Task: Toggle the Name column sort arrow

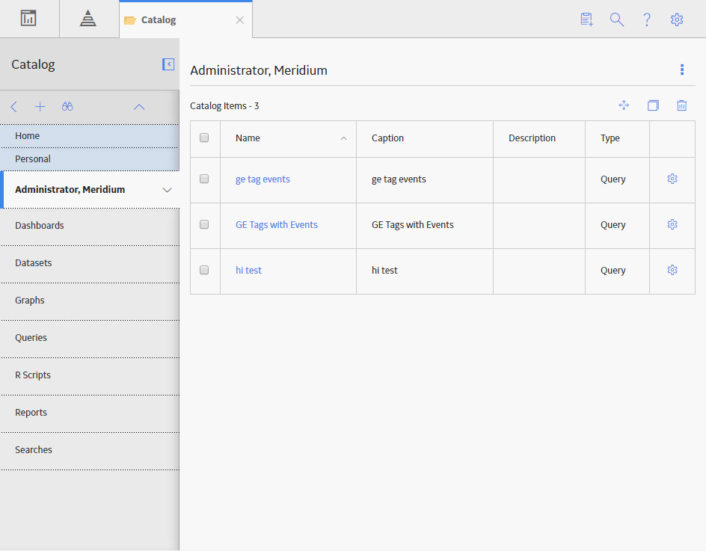Action: (x=343, y=138)
